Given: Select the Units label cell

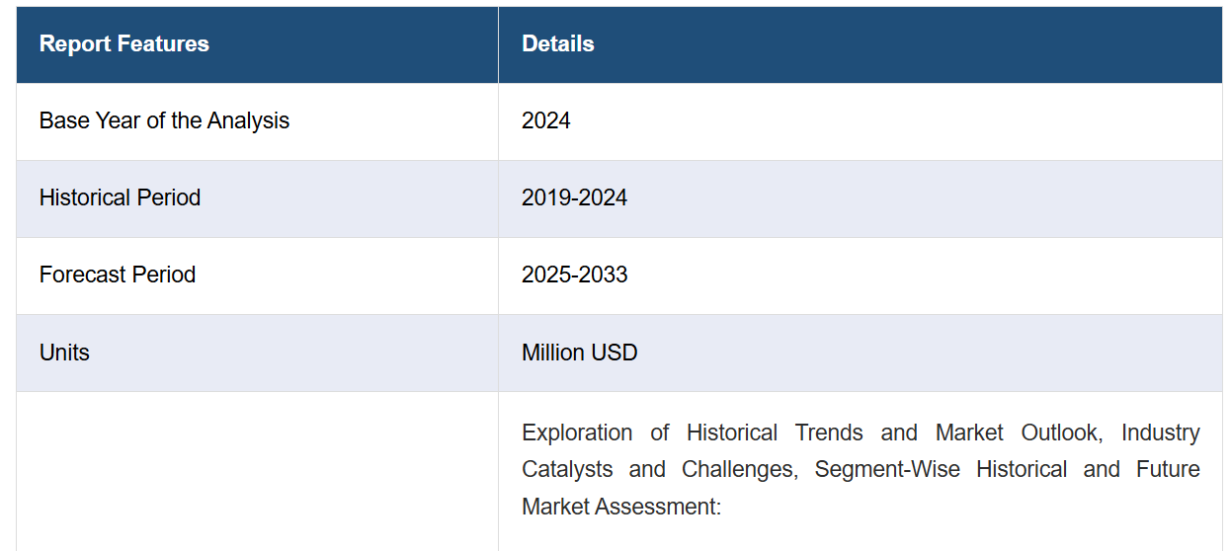Looking at the screenshot, I should click(x=257, y=353).
